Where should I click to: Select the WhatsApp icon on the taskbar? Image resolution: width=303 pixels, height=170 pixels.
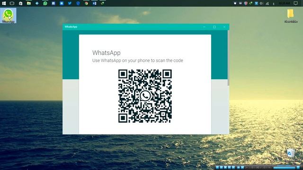tap(45, 3)
